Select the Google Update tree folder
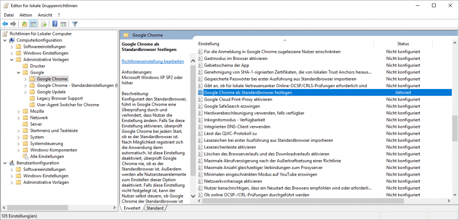The image size is (459, 220). (x=50, y=92)
